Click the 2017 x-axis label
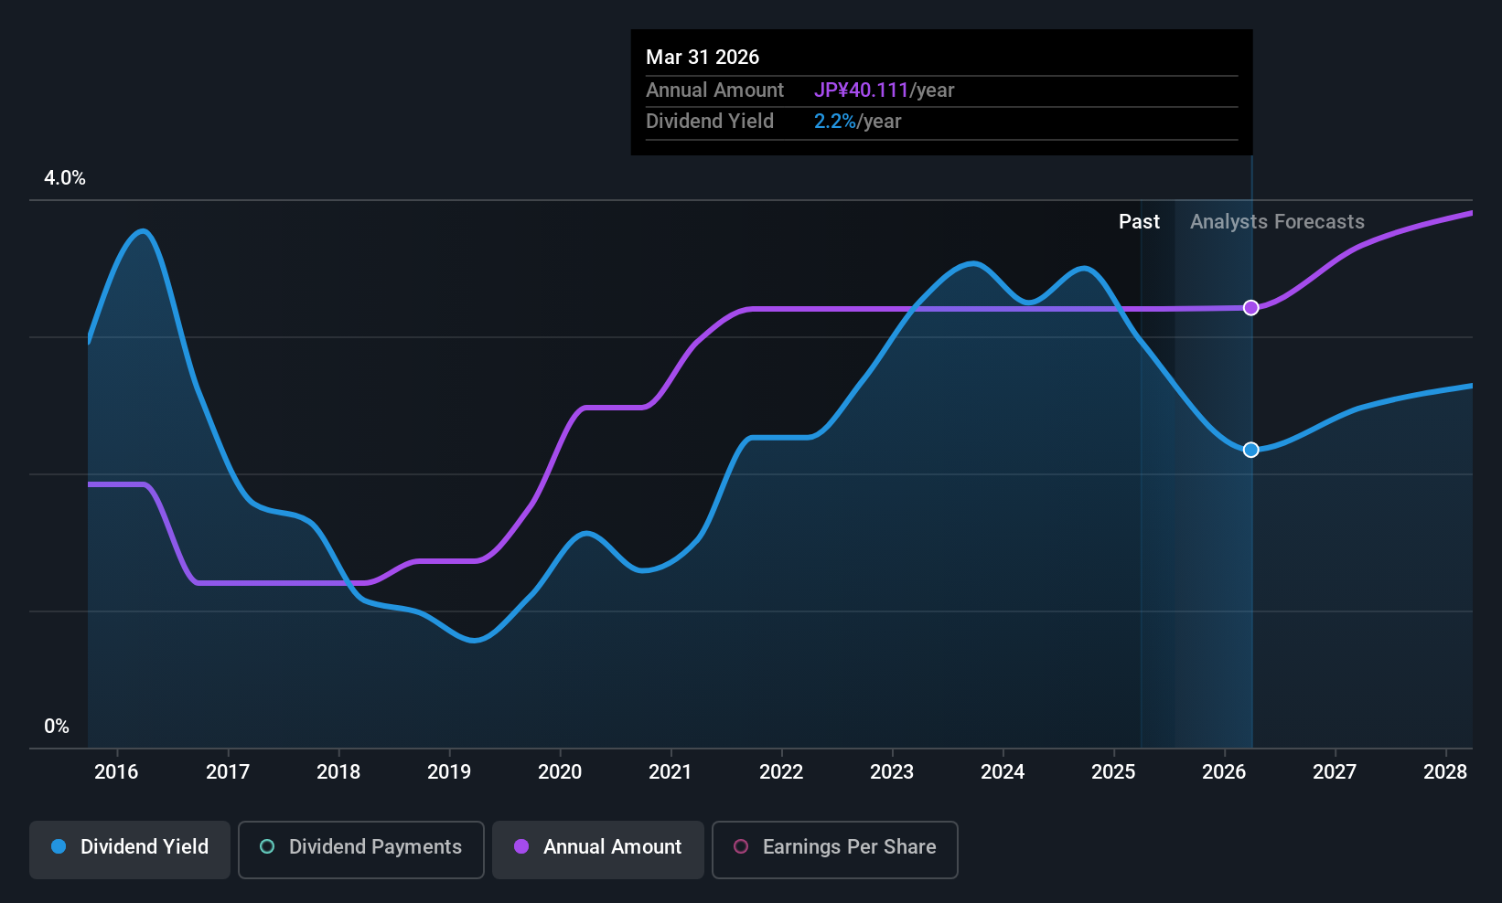This screenshot has height=903, width=1502. [x=228, y=772]
